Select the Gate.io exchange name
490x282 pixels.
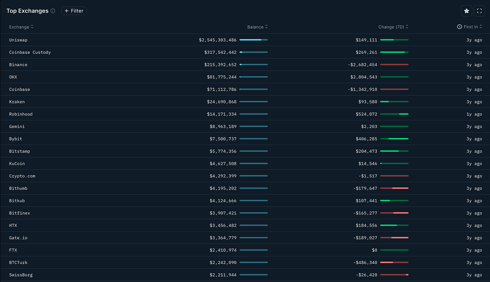tap(18, 238)
